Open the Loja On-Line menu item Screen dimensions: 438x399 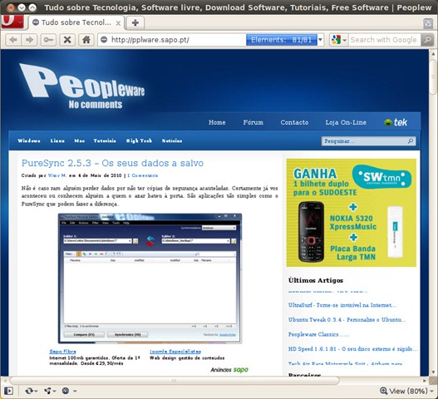pos(346,122)
